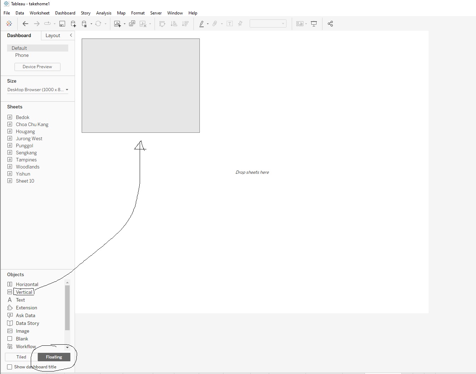Switch to Tiled layout mode
Screen dimensions: 476x374
coord(21,357)
